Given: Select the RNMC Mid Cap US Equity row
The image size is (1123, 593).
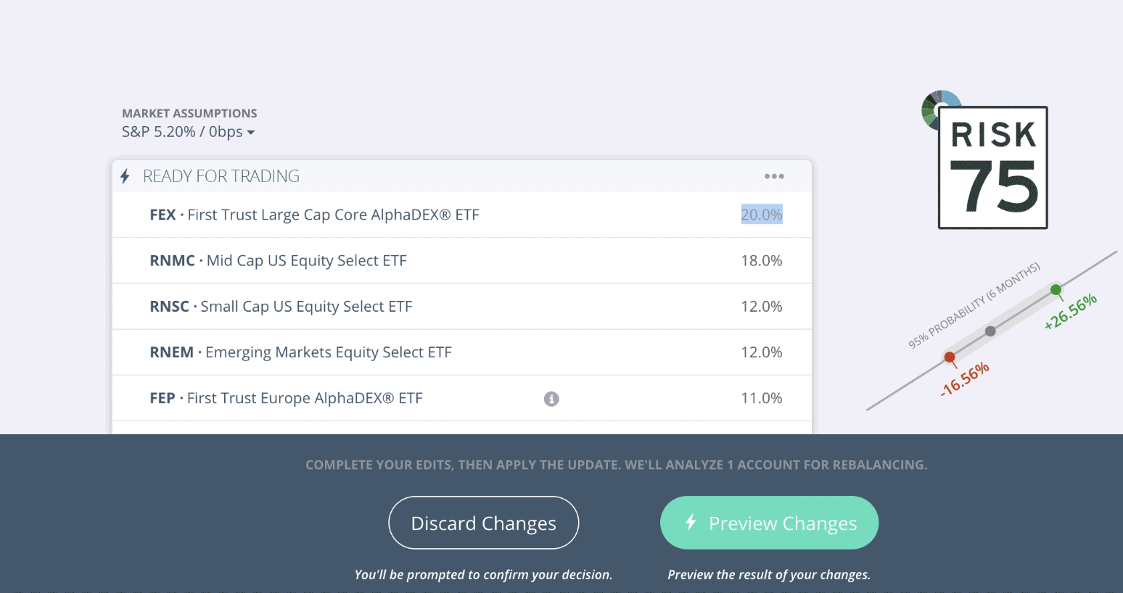Looking at the screenshot, I should (278, 261).
